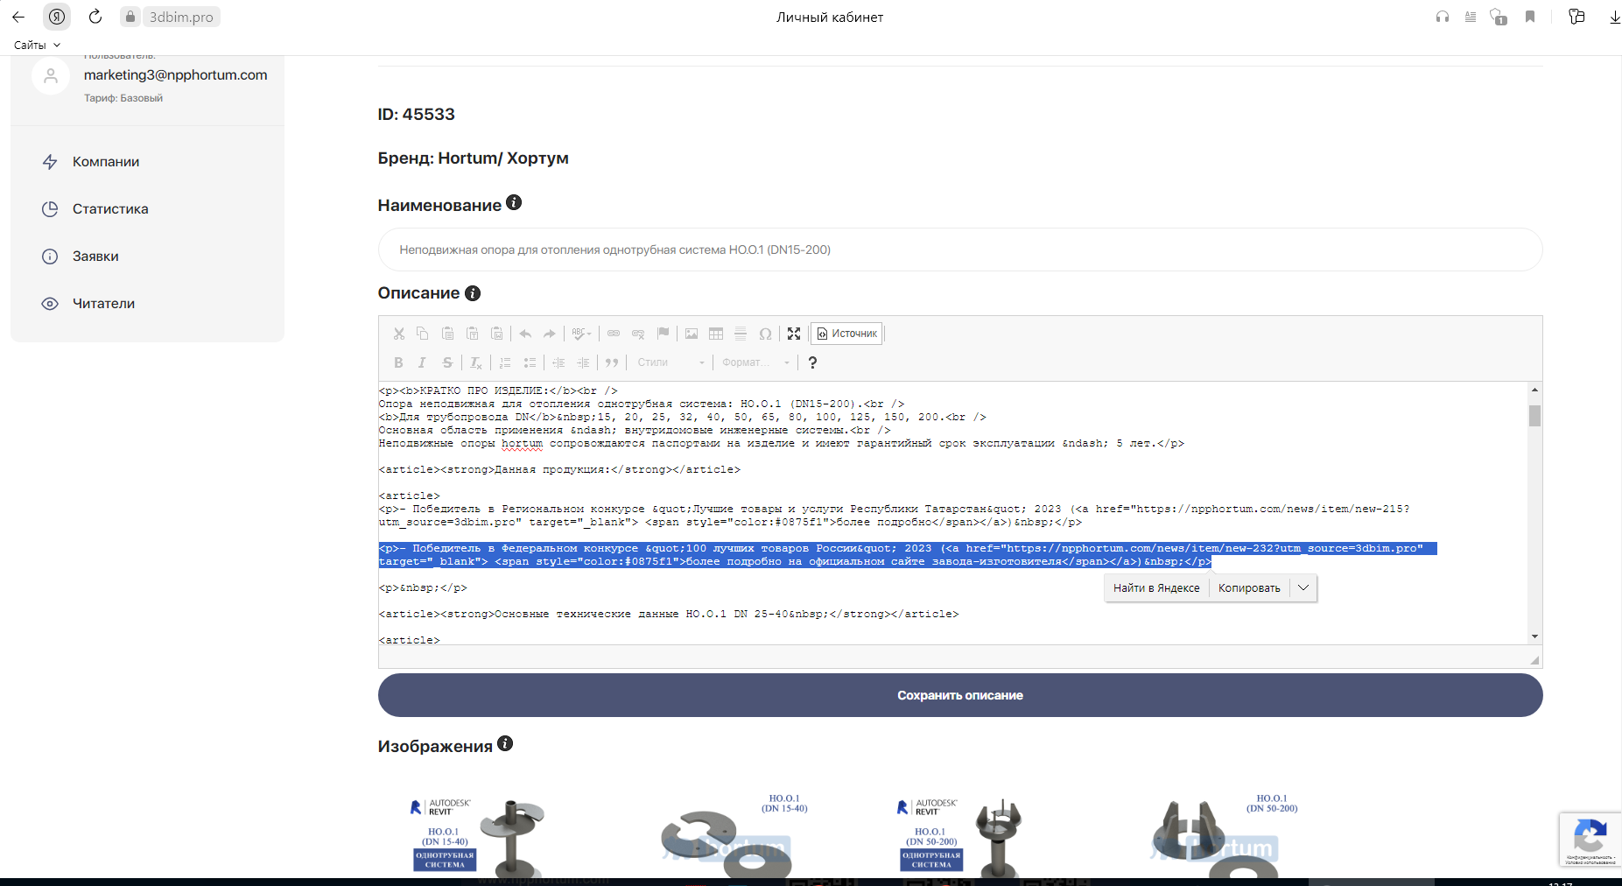Open the Формат dropdown

755,362
